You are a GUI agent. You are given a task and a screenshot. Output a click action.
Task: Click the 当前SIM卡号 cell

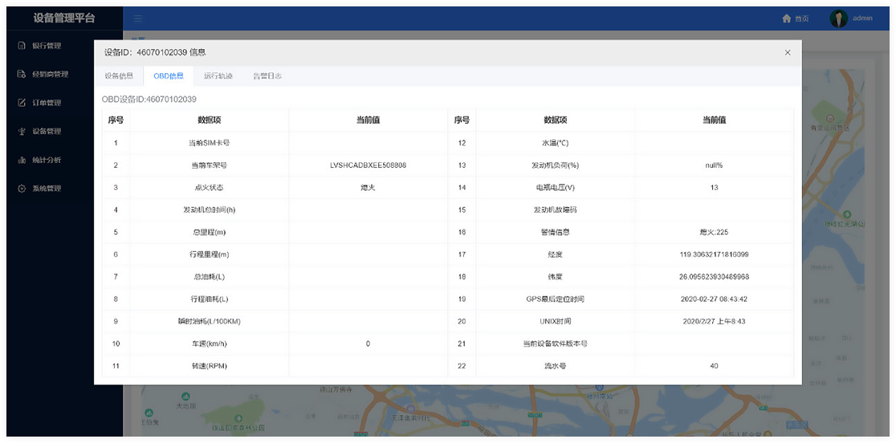[x=209, y=143]
